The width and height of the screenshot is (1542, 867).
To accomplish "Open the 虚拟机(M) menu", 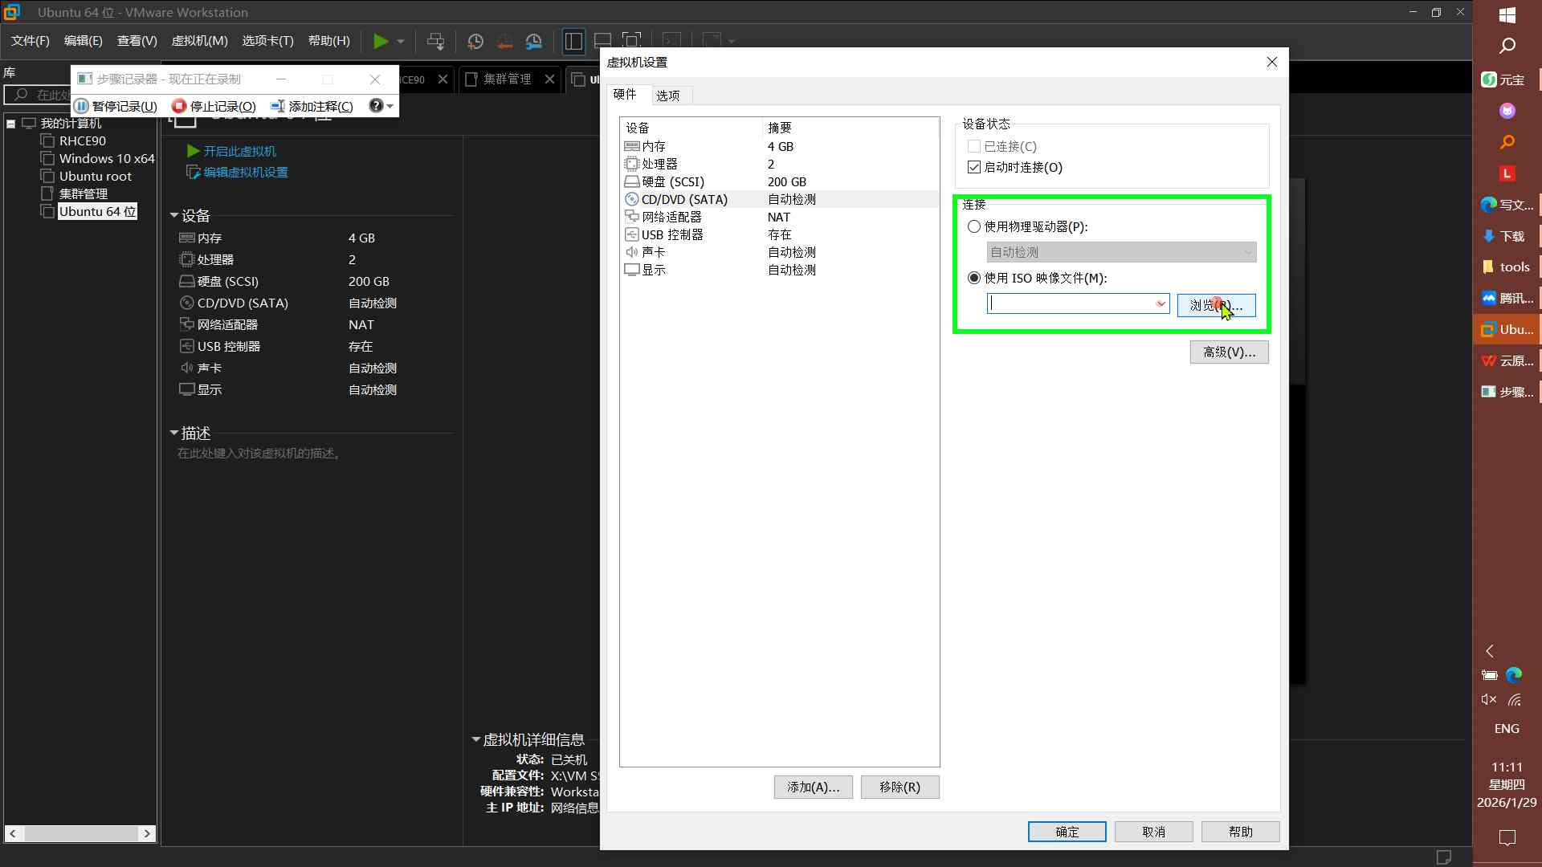I will (199, 41).
